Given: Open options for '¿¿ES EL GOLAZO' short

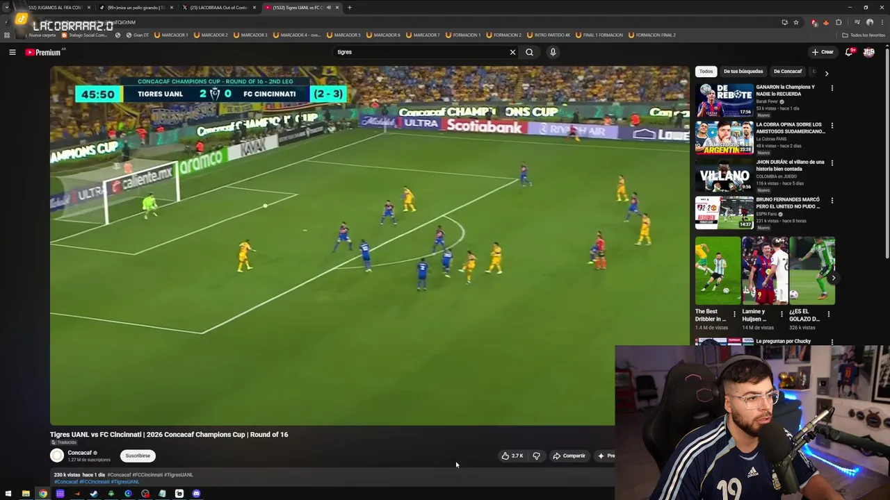Looking at the screenshot, I should pos(828,314).
